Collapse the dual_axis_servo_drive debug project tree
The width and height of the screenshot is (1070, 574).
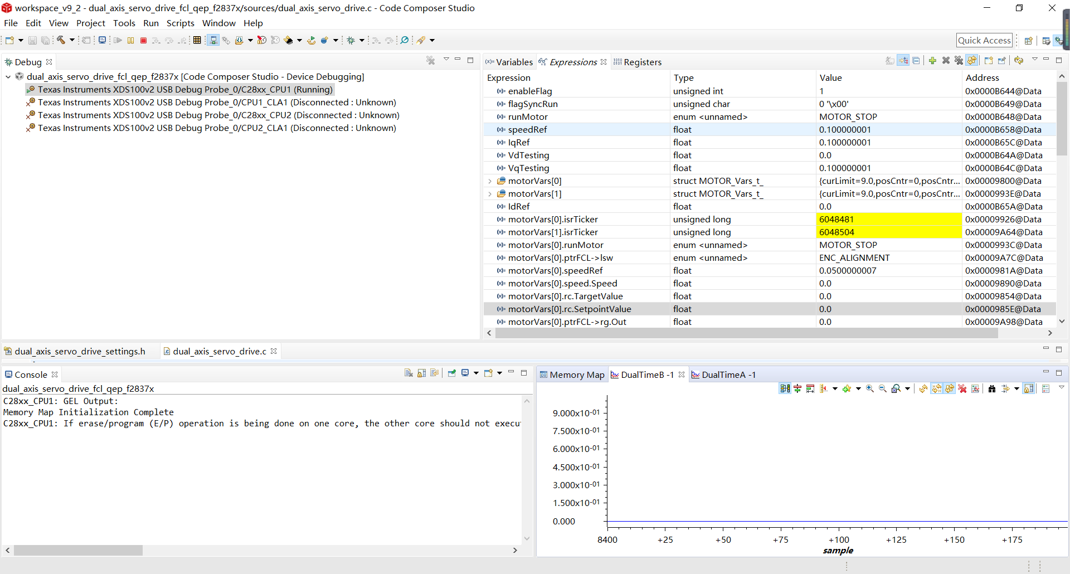8,77
